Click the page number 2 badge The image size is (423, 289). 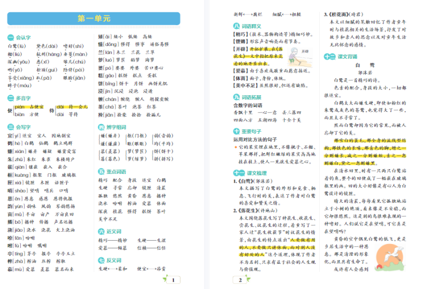click(x=241, y=279)
